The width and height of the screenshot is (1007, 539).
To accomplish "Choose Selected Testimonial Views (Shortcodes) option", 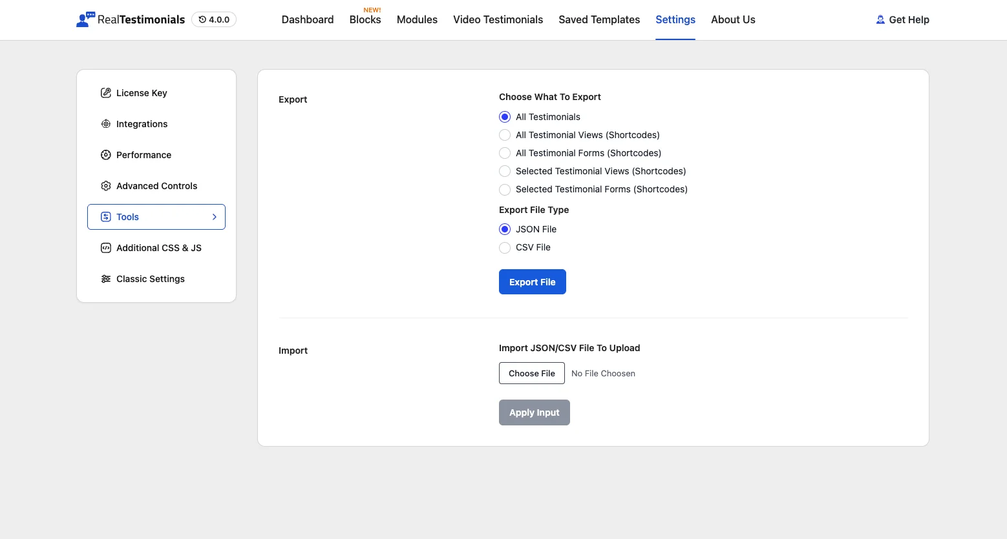I will pos(505,171).
